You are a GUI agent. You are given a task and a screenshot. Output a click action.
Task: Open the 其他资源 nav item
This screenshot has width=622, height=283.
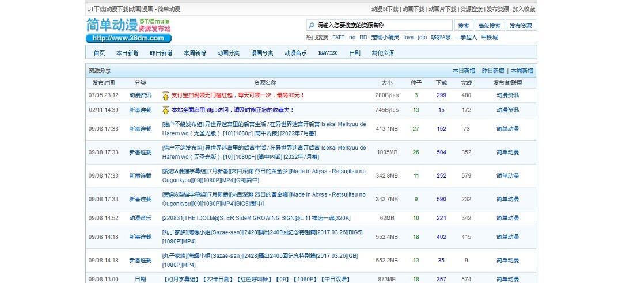coord(383,53)
